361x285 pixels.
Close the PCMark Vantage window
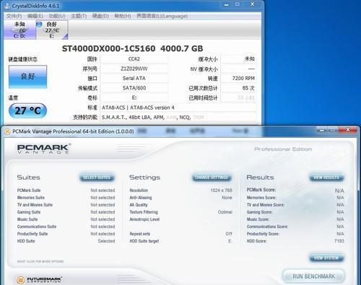[348, 130]
